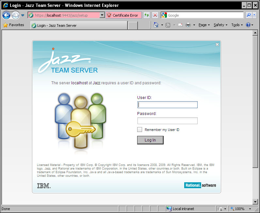Screen dimensions: 260x213
Task: Close the Jazz login dialog X
Action: pos(217,44)
